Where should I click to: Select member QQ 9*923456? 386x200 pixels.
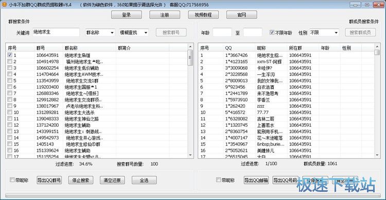pyautogui.click(x=235, y=87)
